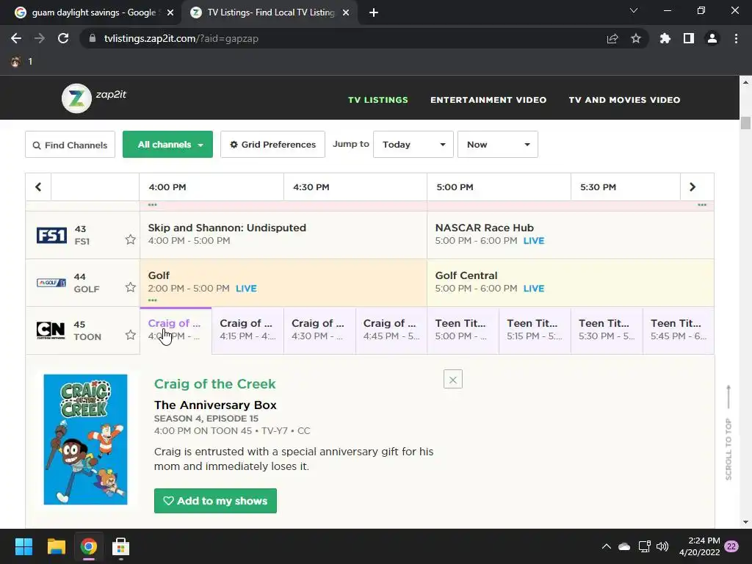
Task: Open the Now time dropdown
Action: click(x=498, y=145)
